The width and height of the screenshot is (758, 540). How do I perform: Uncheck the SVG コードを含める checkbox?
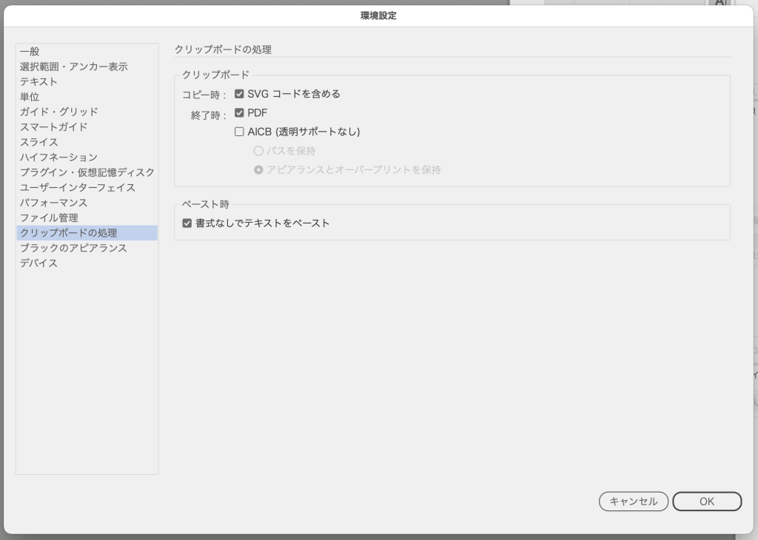pyautogui.click(x=239, y=94)
